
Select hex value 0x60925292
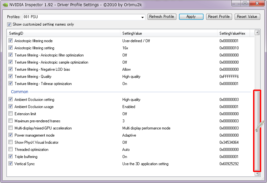coord(229,164)
